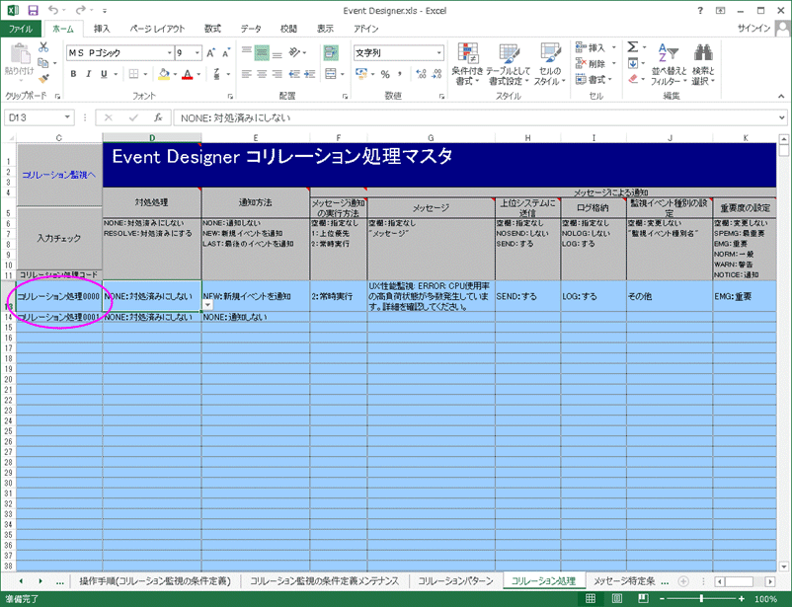The image size is (792, 607).
Task: Toggle italic formatting
Action: pyautogui.click(x=89, y=74)
